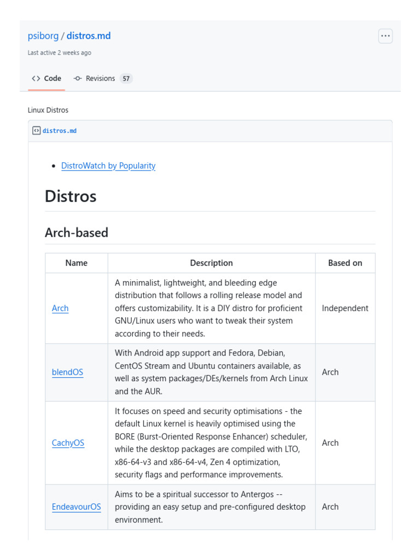Follow the DistroWatch by Popularity link
The image size is (420, 560).
108,166
